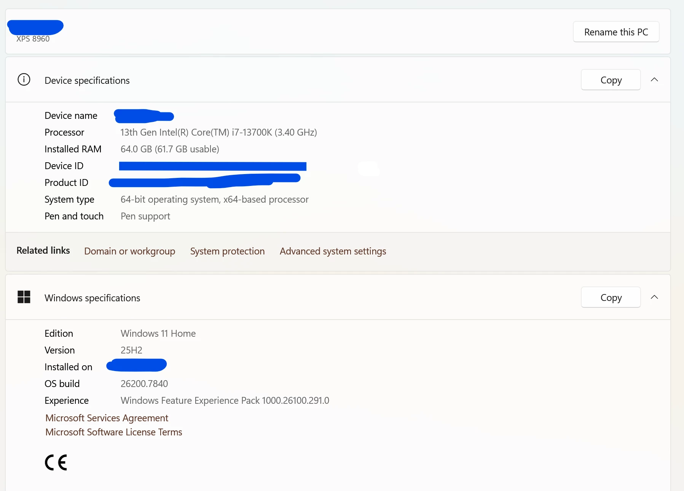Click the Windows logo icon
This screenshot has height=491, width=684.
pyautogui.click(x=24, y=297)
